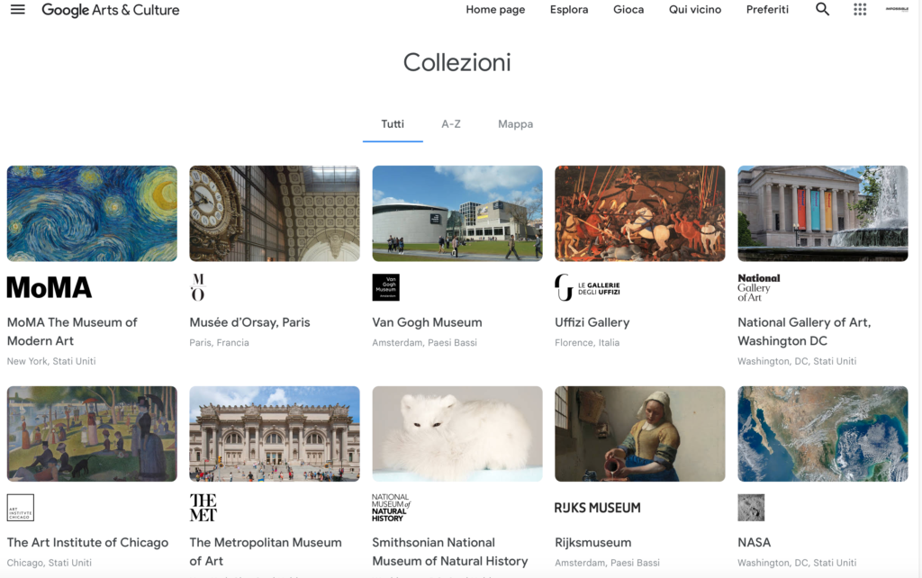
Task: Open the National Gallery building thumbnail
Action: [823, 213]
